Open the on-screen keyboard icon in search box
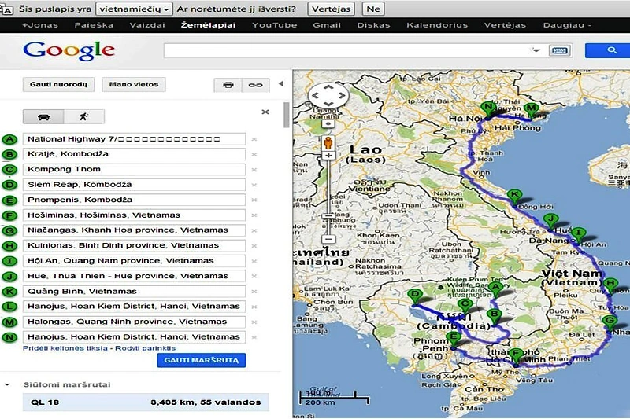Image resolution: width=630 pixels, height=419 pixels. point(558,51)
